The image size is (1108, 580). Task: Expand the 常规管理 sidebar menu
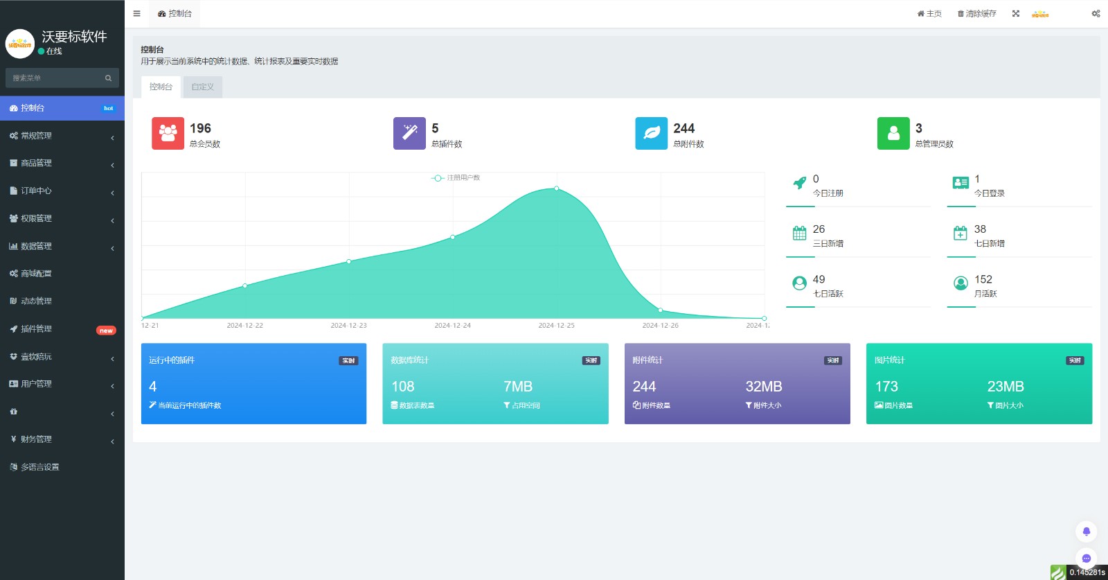[x=62, y=136]
